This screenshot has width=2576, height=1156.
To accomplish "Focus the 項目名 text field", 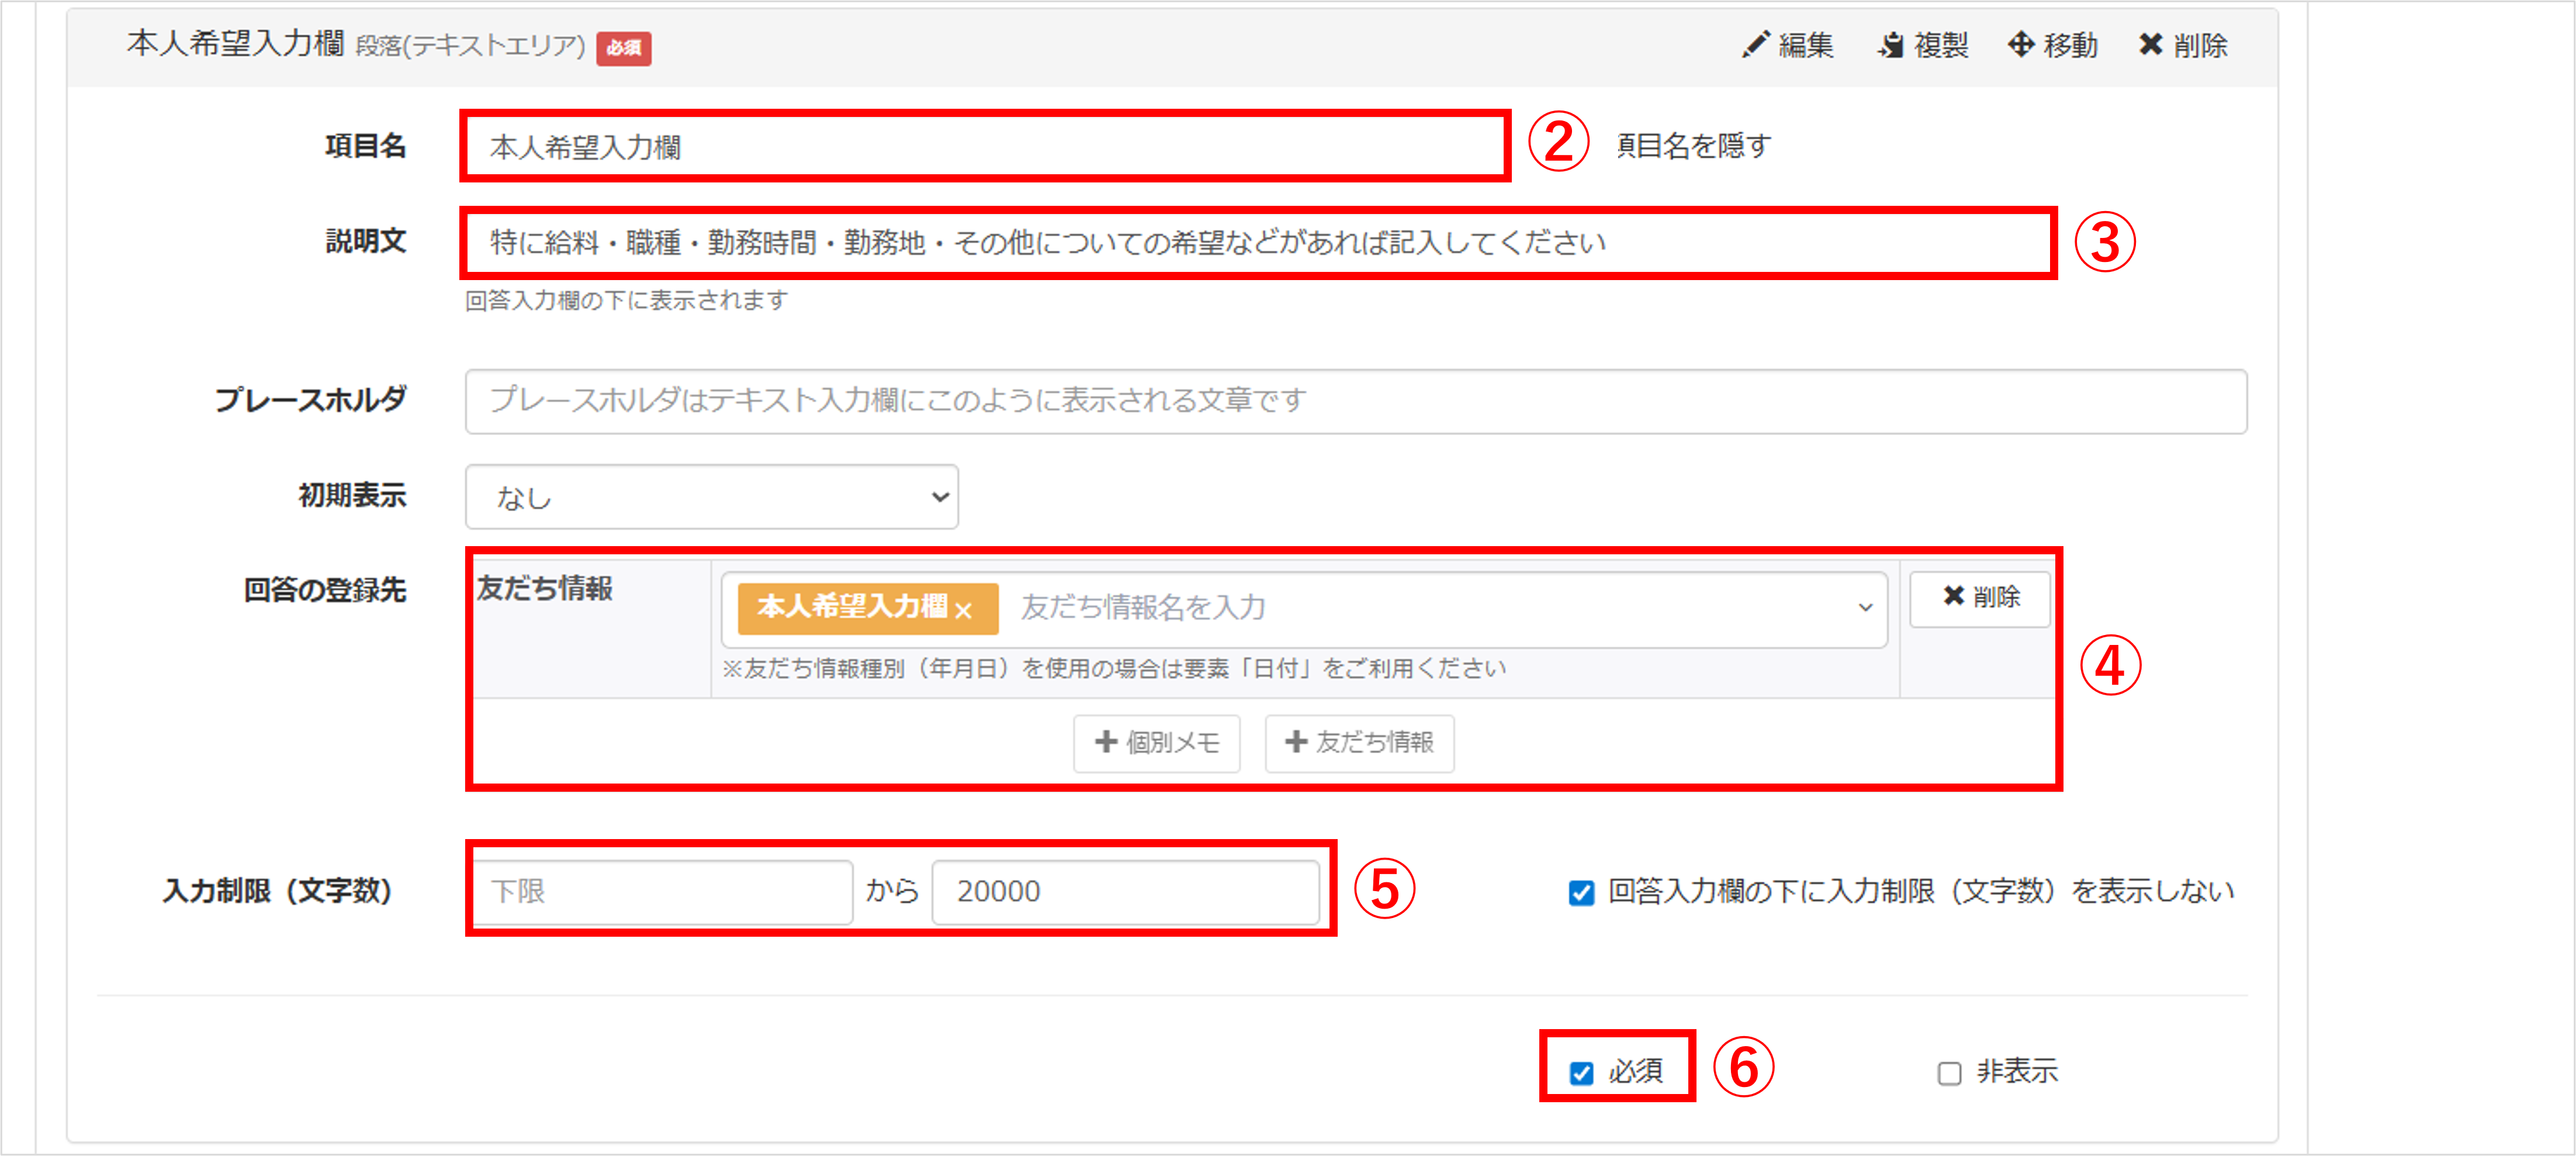I will coord(984,147).
